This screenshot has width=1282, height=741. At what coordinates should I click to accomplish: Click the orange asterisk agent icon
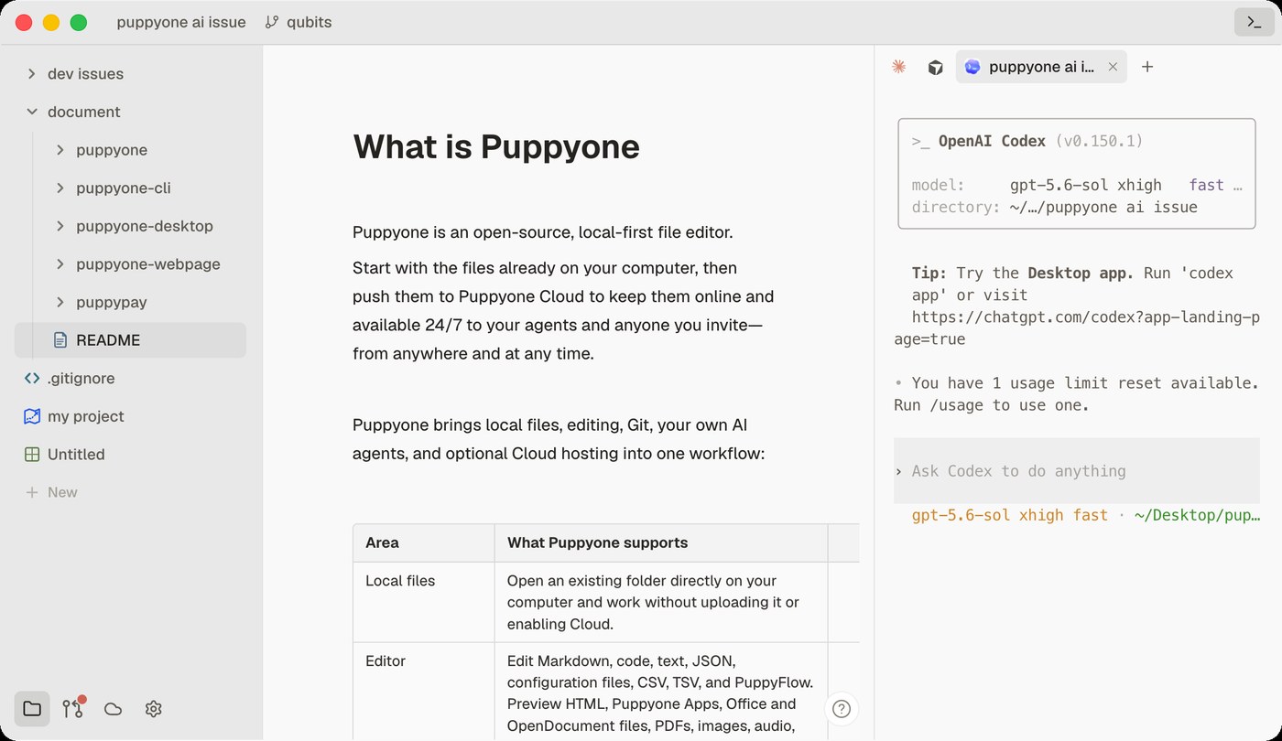coord(898,67)
